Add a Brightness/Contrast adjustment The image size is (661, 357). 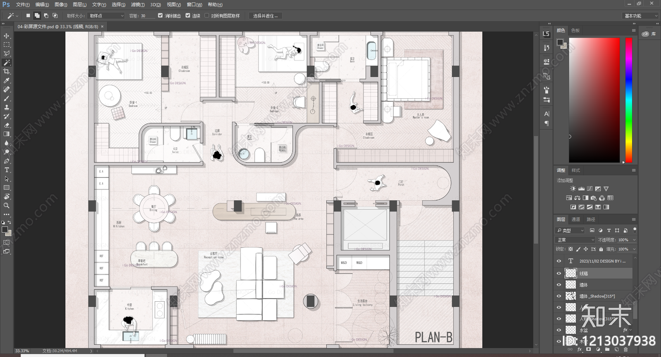(x=573, y=189)
